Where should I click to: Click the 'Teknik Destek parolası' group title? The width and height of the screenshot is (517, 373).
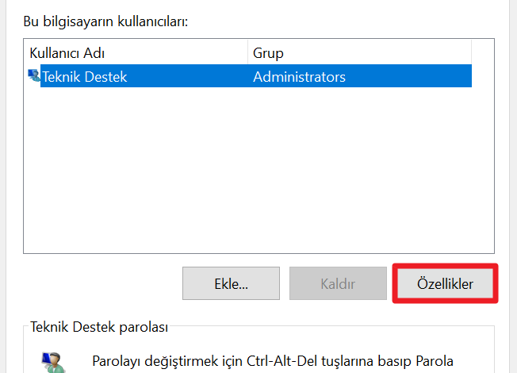coord(99,327)
